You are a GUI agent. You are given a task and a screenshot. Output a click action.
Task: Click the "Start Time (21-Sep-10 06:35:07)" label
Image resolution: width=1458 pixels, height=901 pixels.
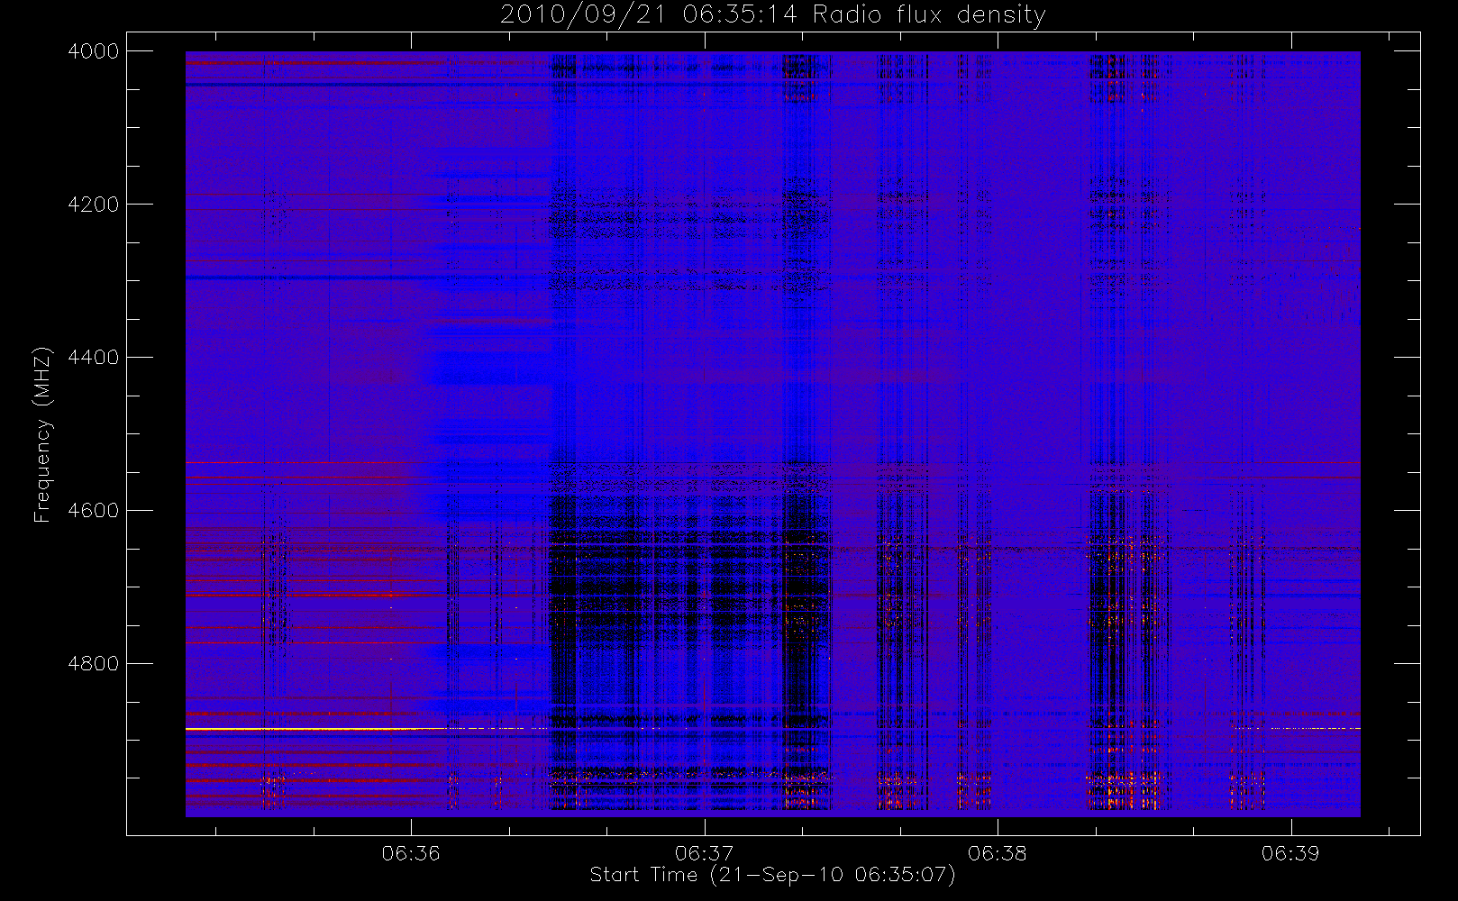pyautogui.click(x=772, y=875)
